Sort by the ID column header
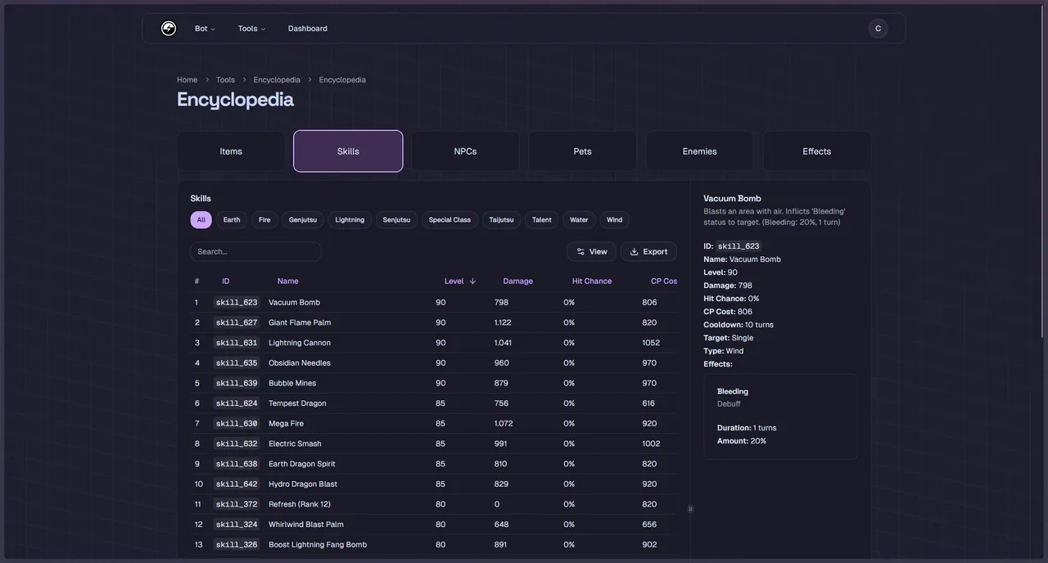This screenshot has width=1048, height=563. click(x=226, y=281)
